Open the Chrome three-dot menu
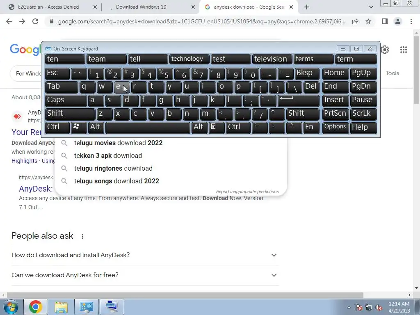 [411, 21]
